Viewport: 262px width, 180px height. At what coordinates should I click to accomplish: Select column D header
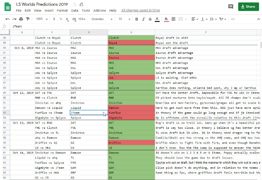tap(89, 32)
